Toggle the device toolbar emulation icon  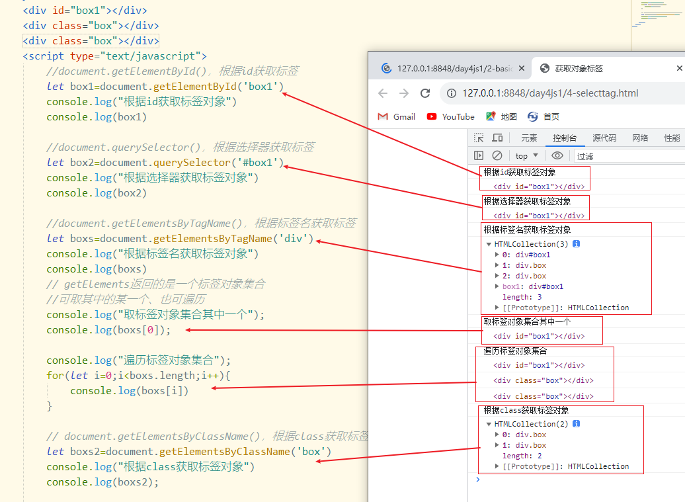point(497,138)
